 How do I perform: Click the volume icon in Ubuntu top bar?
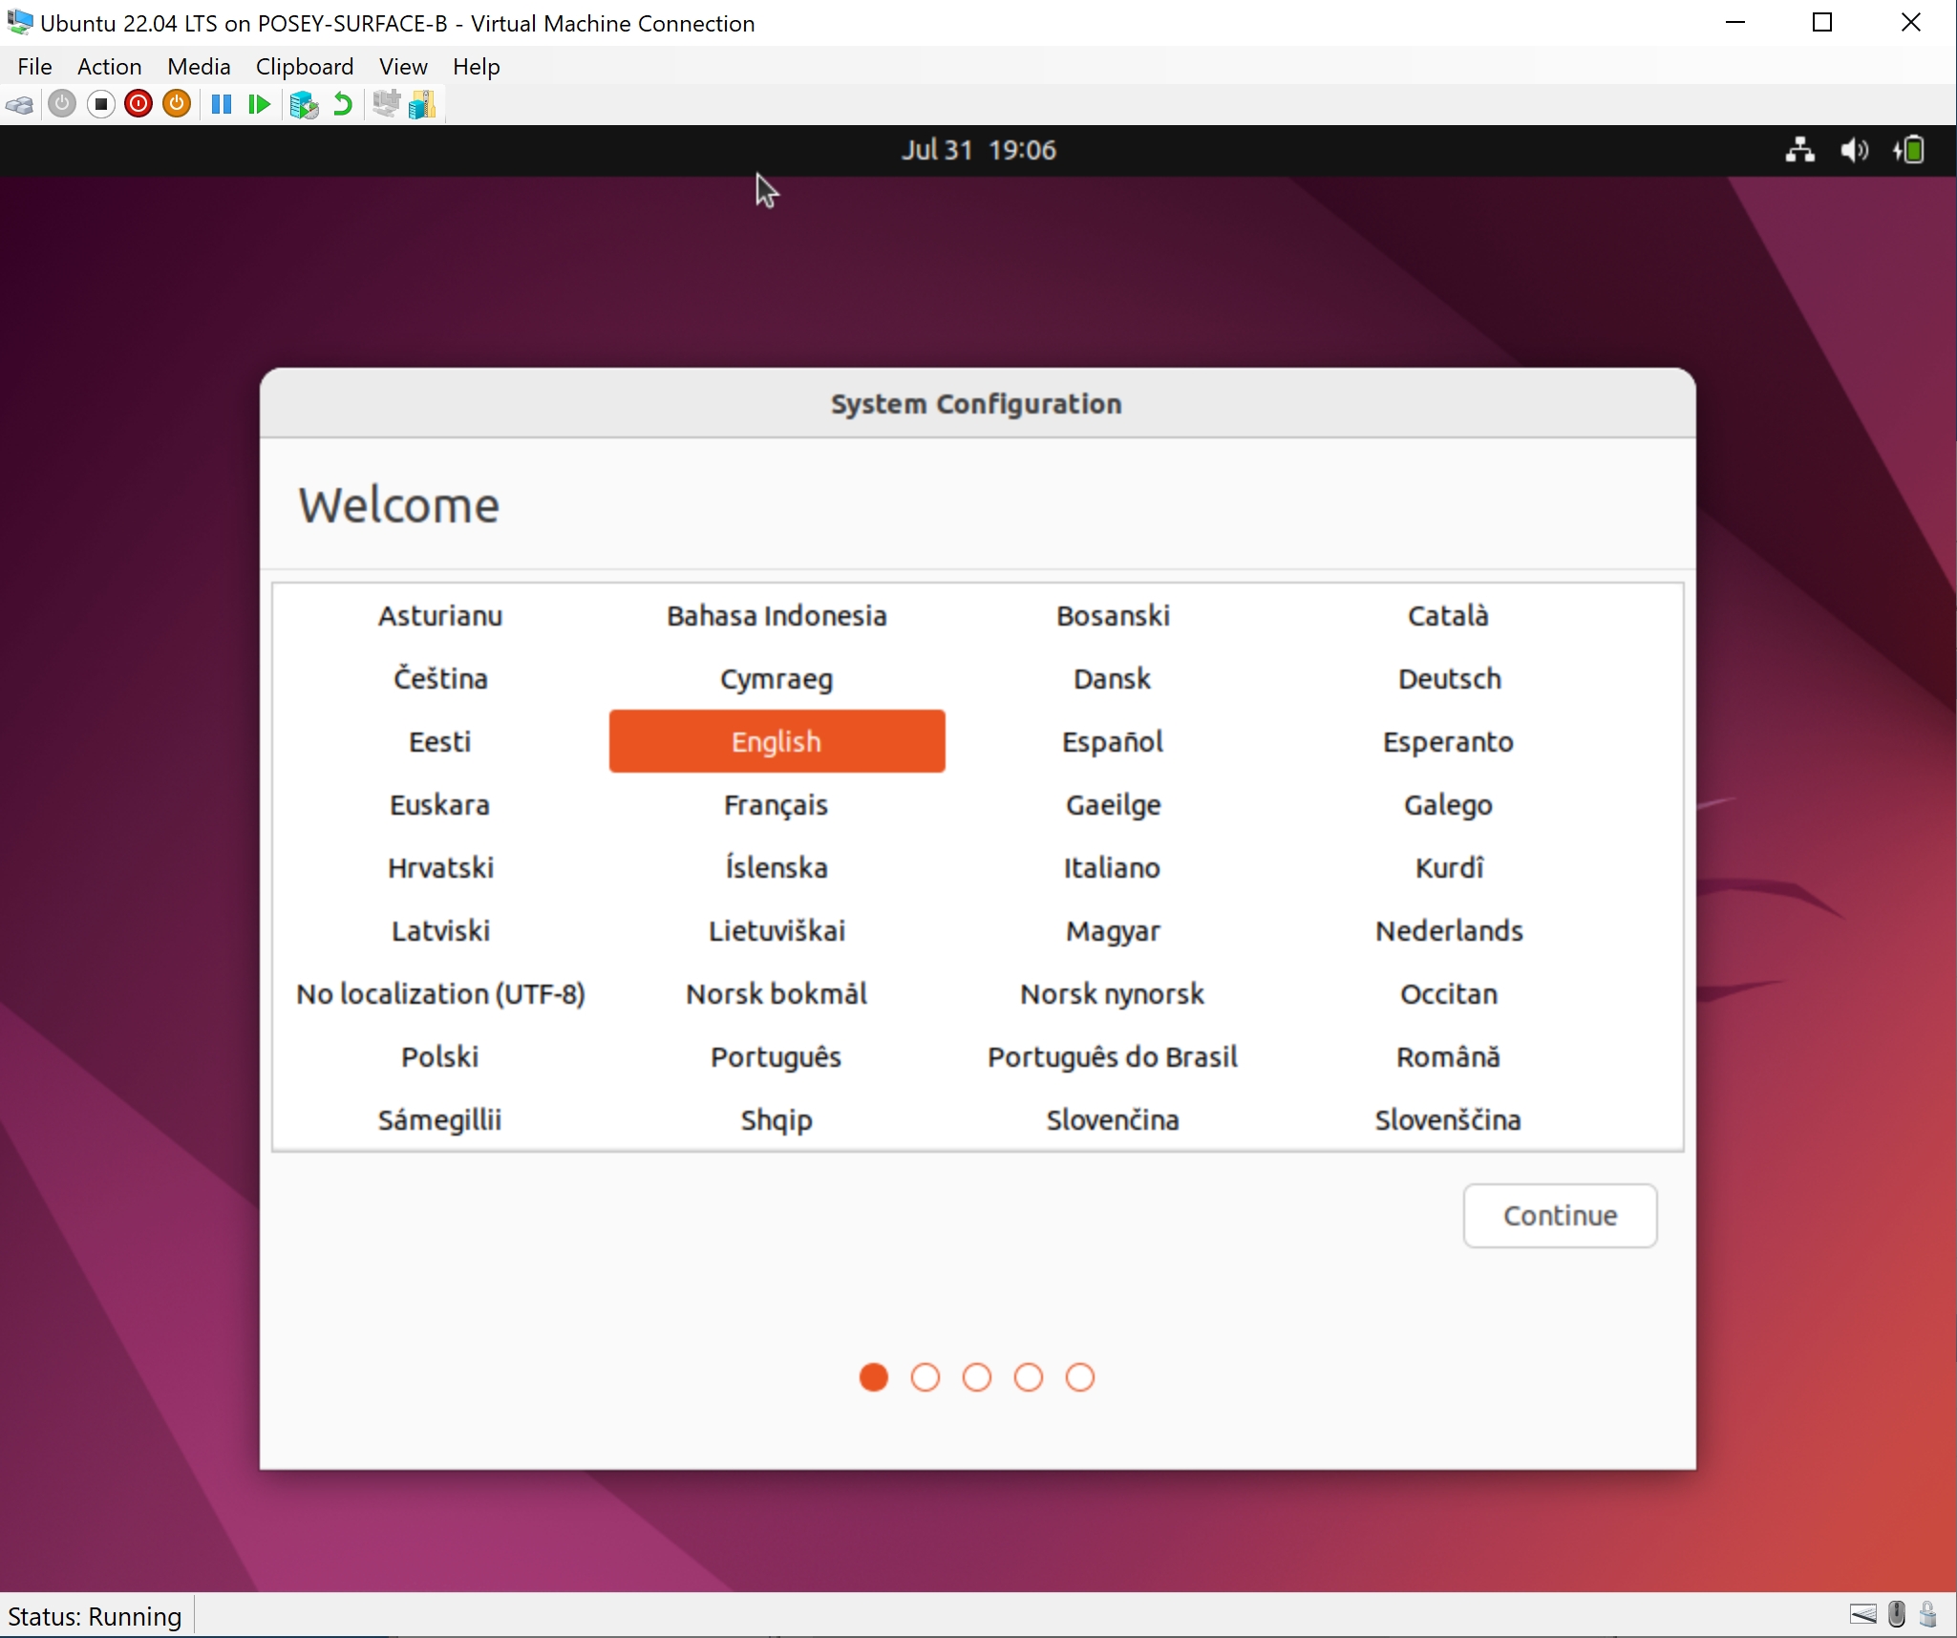tap(1854, 150)
